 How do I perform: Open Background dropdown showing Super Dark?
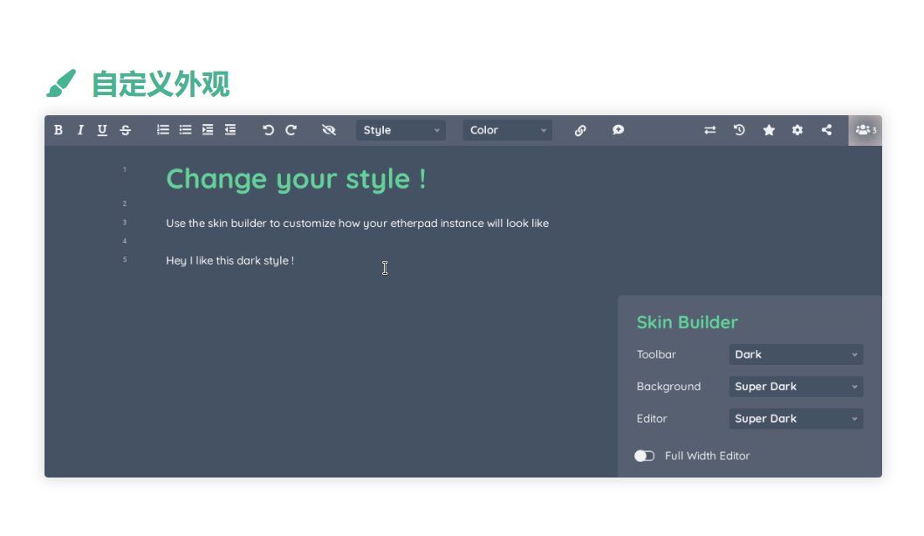tap(796, 387)
